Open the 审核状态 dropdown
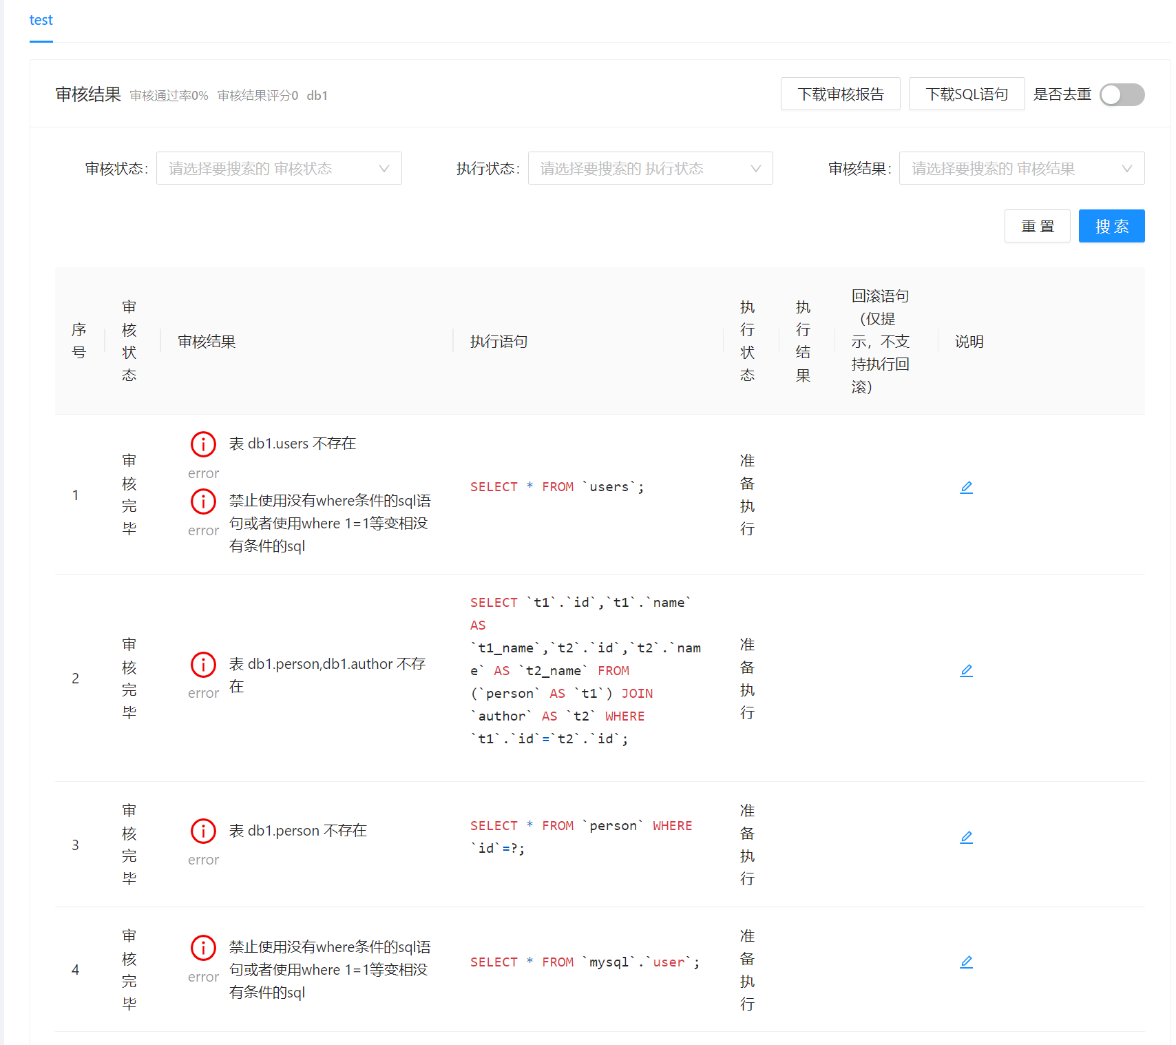 click(279, 167)
